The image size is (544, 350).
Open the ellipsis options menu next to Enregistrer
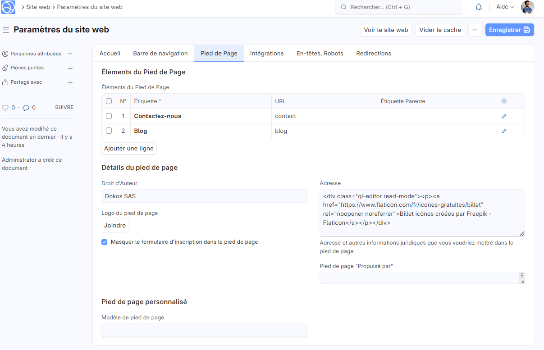click(x=475, y=29)
